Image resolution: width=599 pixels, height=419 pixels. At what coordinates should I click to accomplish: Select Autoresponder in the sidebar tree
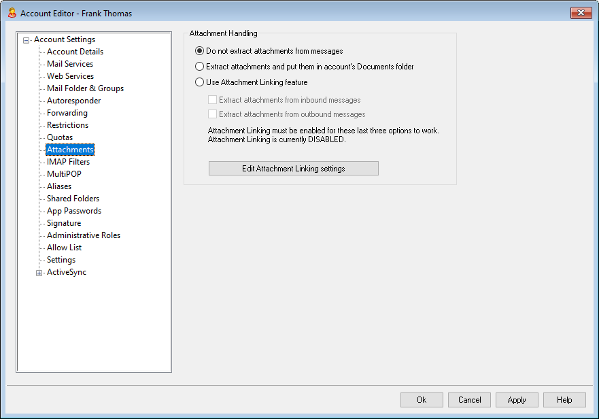[73, 101]
